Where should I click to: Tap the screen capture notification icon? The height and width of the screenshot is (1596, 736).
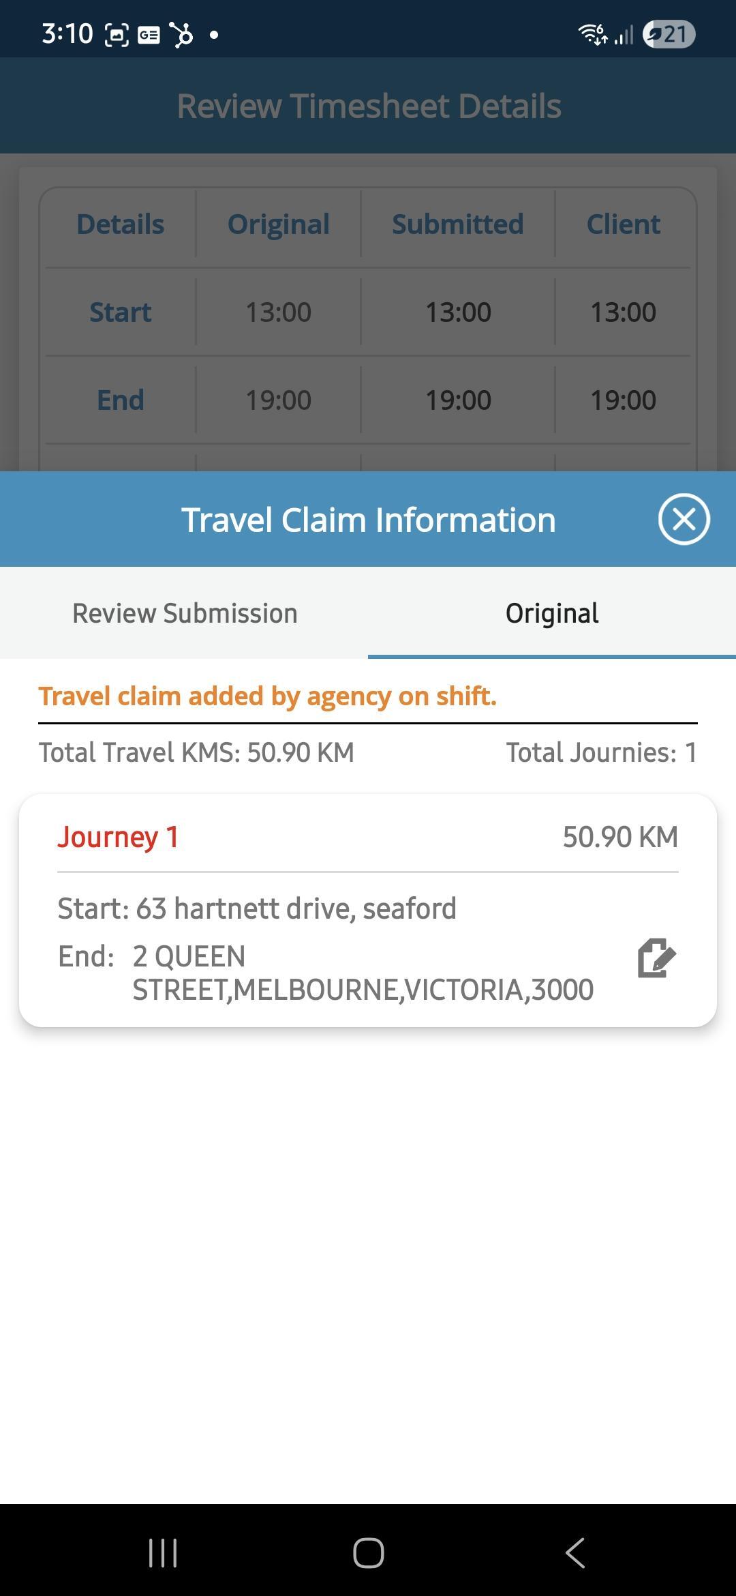coord(117,34)
